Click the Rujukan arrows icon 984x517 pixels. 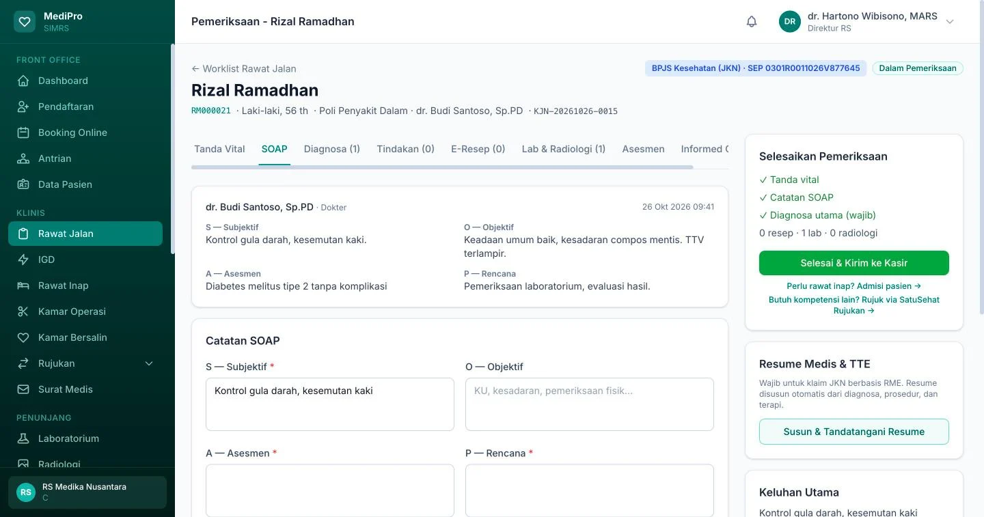pos(23,363)
